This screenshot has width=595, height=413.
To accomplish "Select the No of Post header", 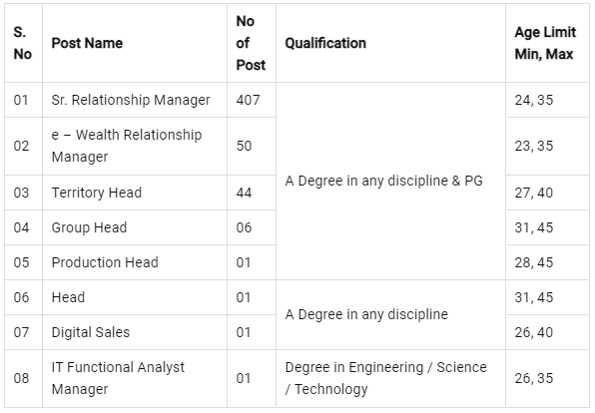I will [x=252, y=43].
